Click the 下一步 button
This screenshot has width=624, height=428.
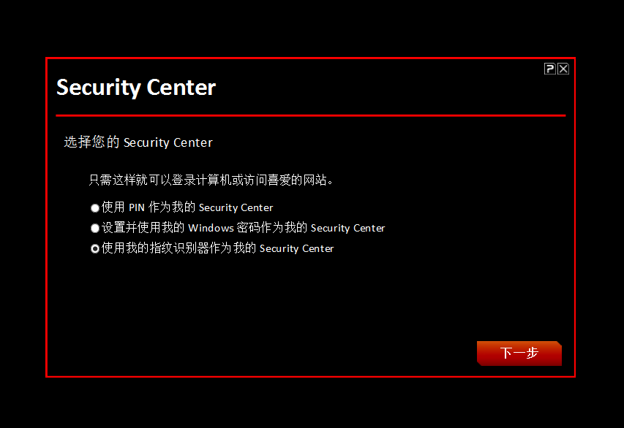(519, 353)
